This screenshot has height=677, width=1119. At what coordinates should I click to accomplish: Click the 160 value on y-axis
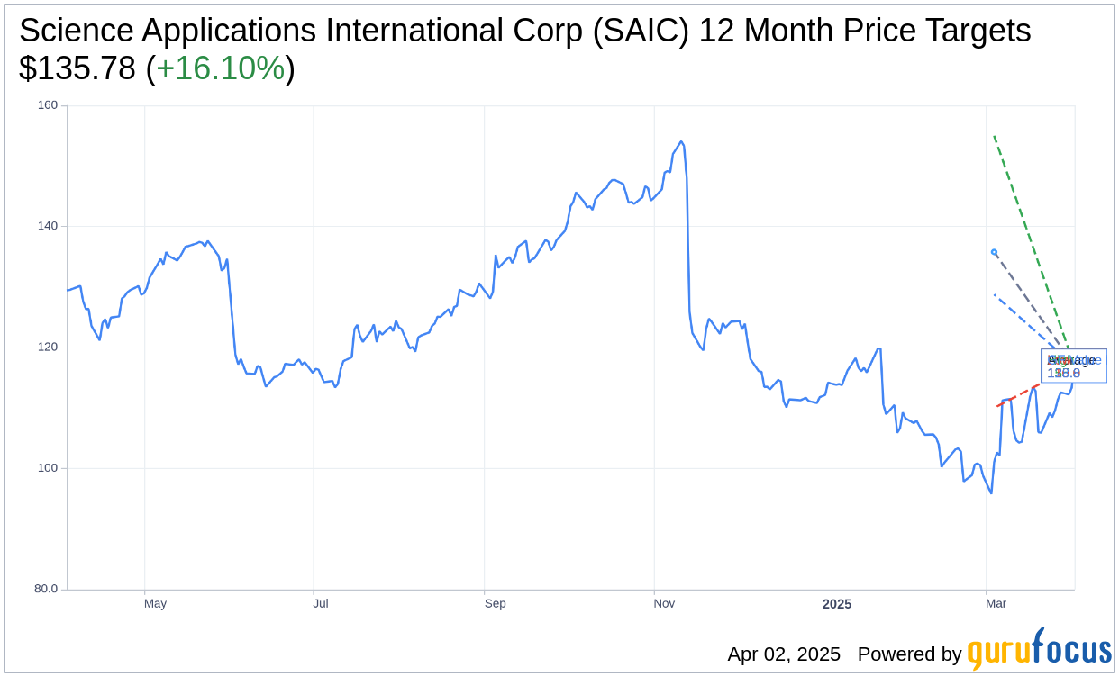click(x=47, y=105)
